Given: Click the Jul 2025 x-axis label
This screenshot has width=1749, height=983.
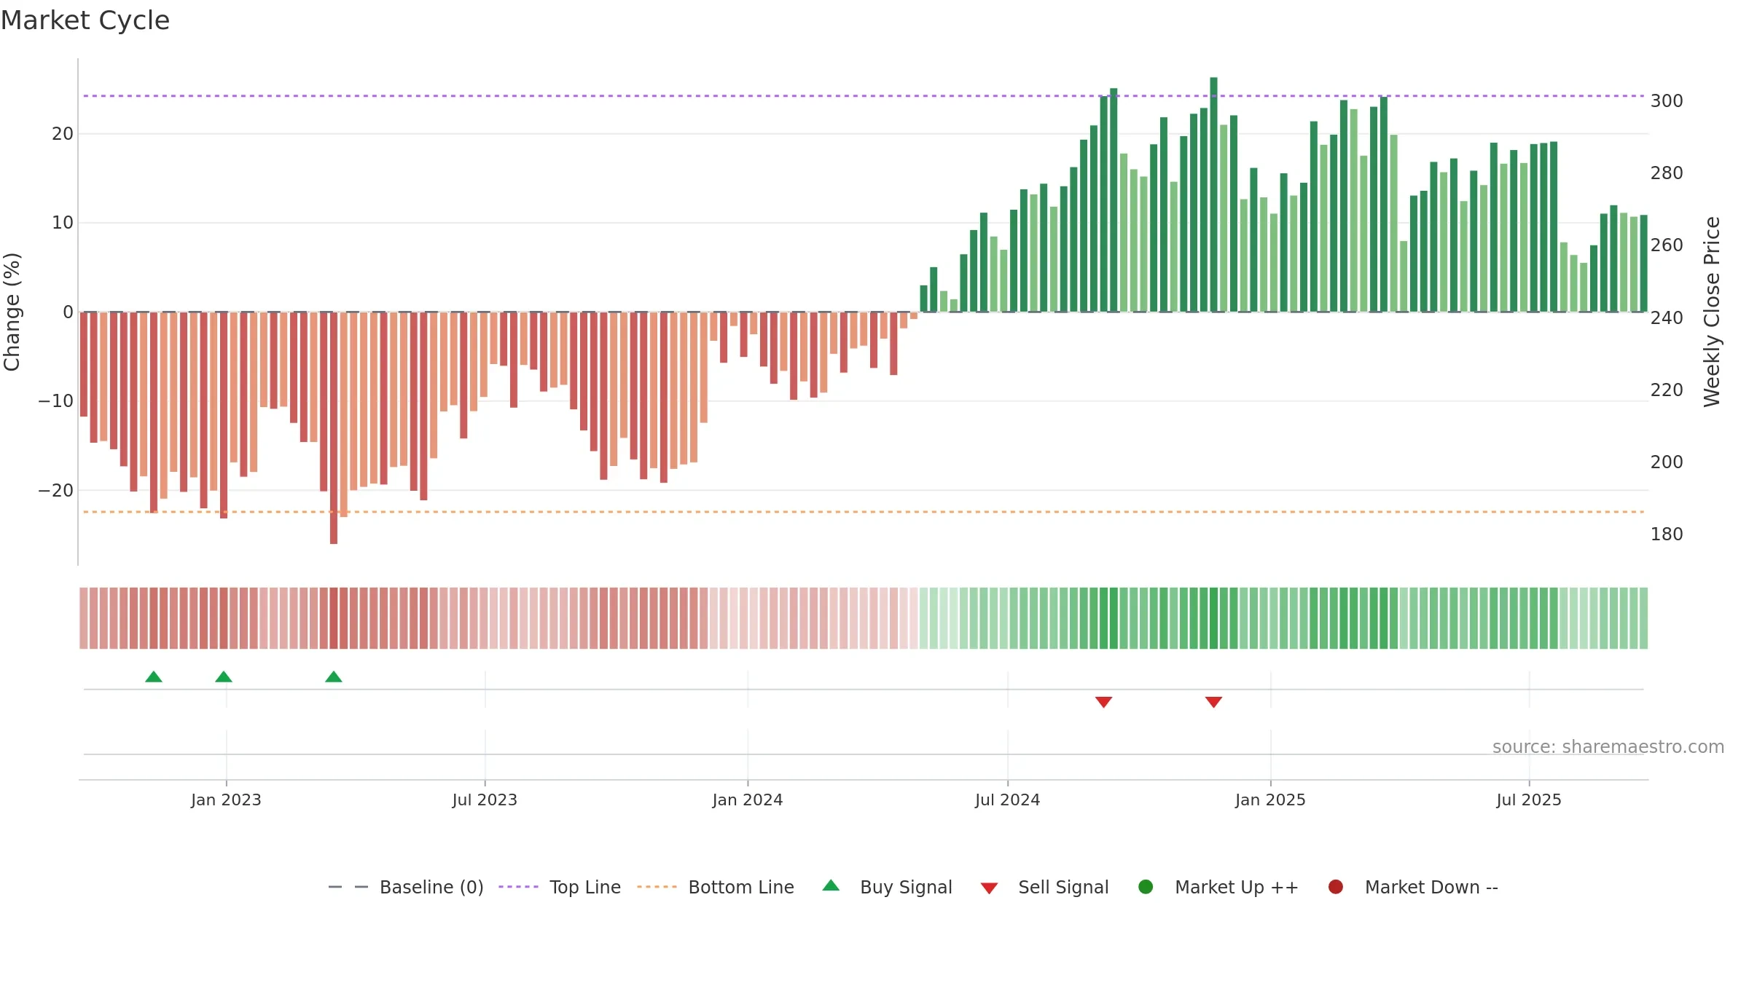Looking at the screenshot, I should 1529,800.
